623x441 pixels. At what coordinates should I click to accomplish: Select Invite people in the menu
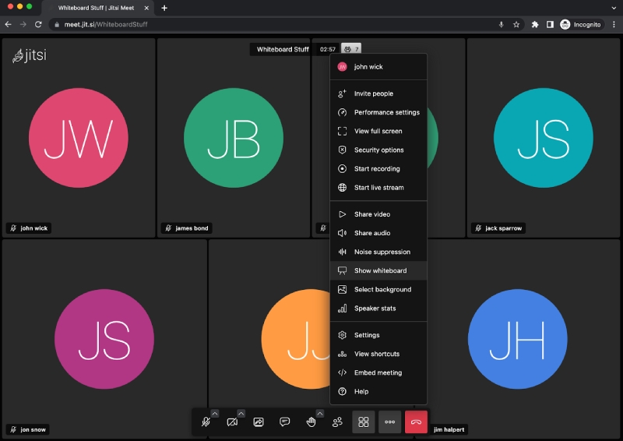tap(378, 93)
